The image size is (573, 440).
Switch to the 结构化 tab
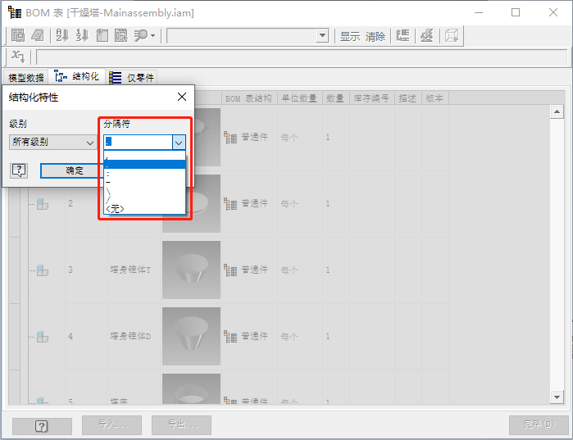point(77,77)
